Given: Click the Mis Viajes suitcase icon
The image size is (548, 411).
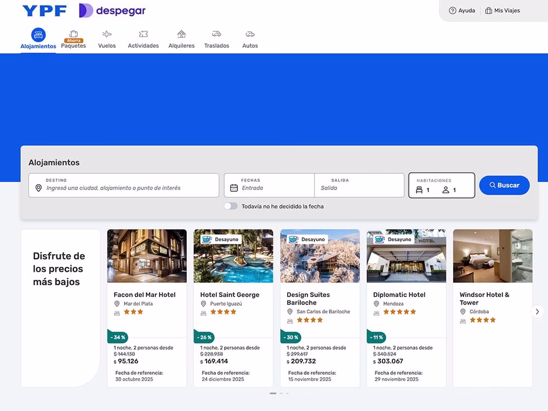Looking at the screenshot, I should [x=487, y=10].
